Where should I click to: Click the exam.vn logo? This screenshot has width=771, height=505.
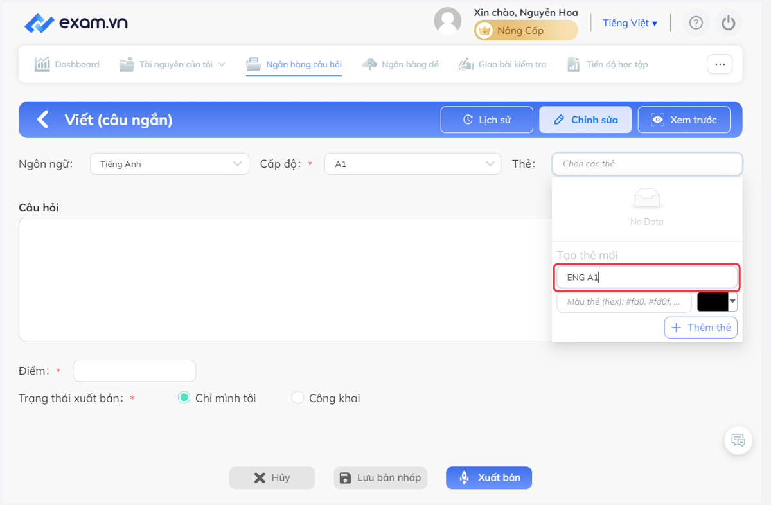point(76,23)
